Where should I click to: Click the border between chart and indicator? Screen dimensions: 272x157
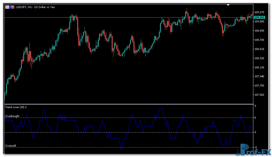129,104
